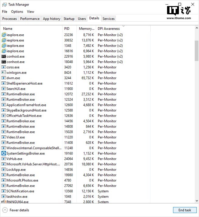The image size is (199, 217).
Task: Select RuntimeBroker.exe with PID 11408
Action: pos(21,143)
